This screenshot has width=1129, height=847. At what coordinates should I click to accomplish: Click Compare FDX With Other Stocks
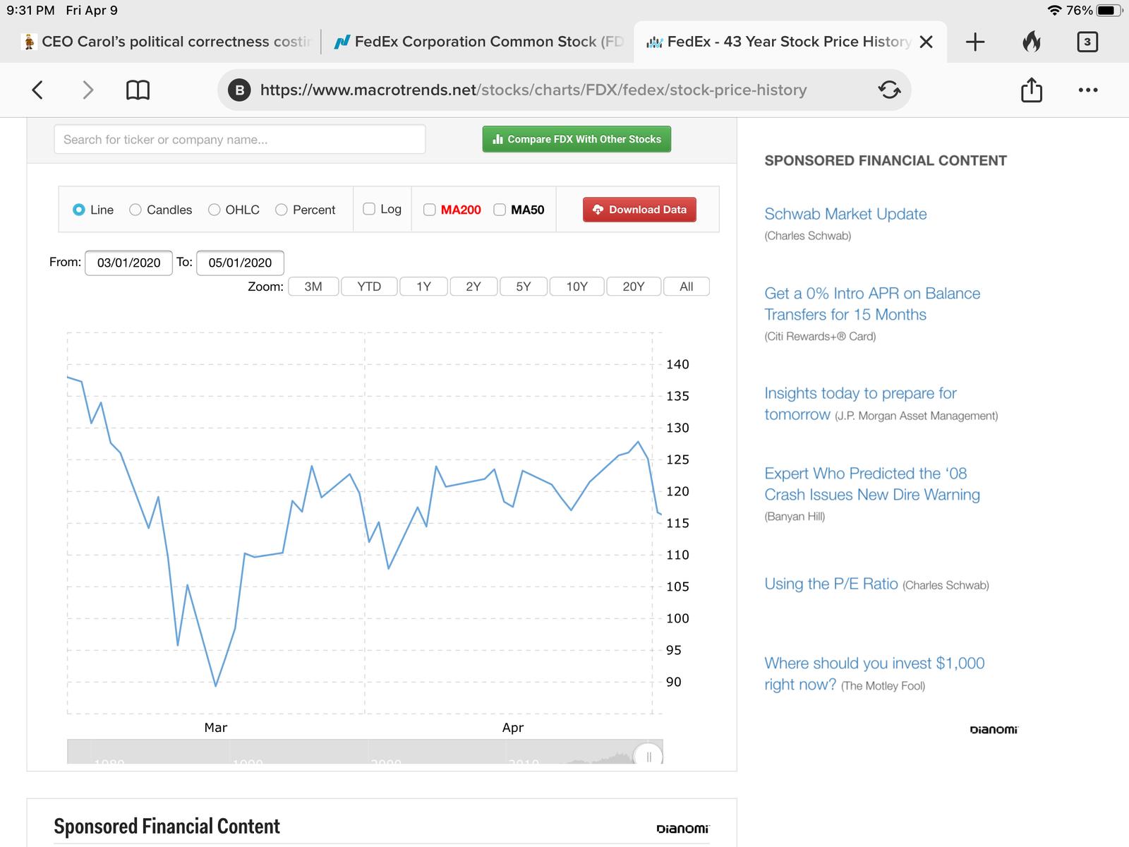(x=576, y=139)
